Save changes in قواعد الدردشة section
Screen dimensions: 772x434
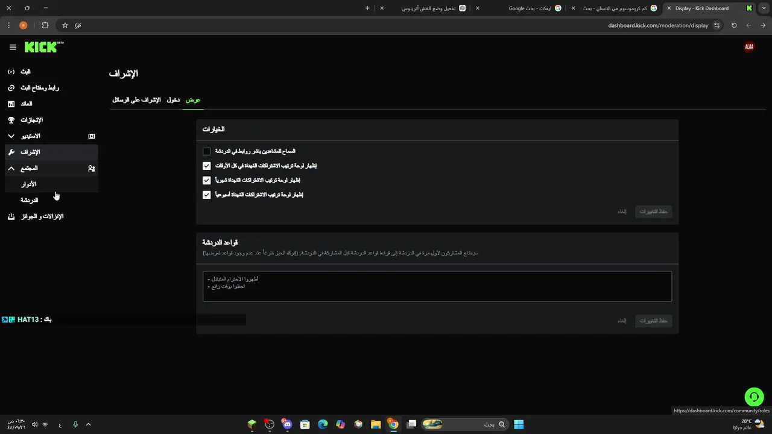(x=654, y=321)
